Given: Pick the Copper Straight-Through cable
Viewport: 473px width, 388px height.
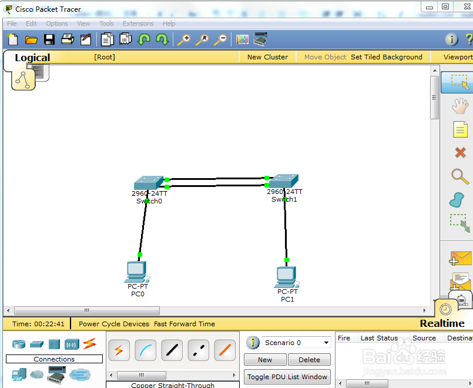Looking at the screenshot, I should (172, 350).
